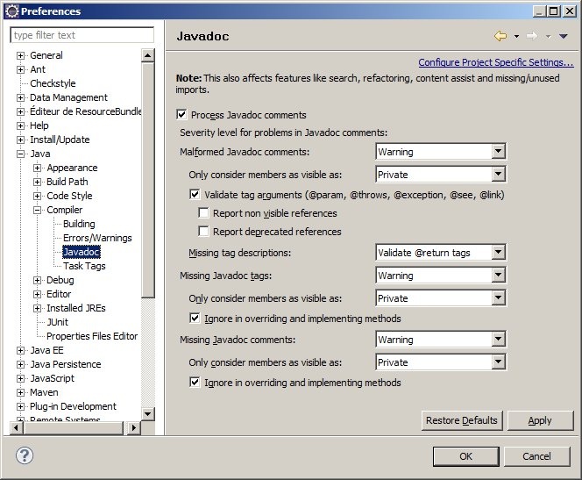Click the help question mark icon
The image size is (582, 480).
(x=25, y=455)
